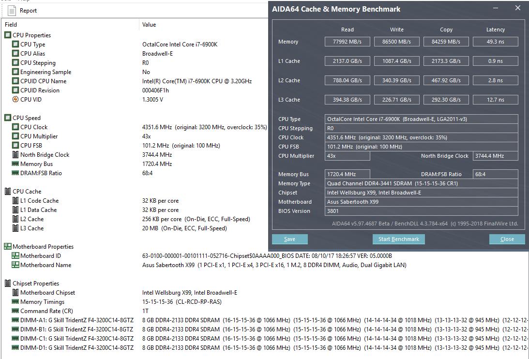Click the CPU Type row icon
Screen dimensions: 529x359
pyautogui.click(x=15, y=44)
